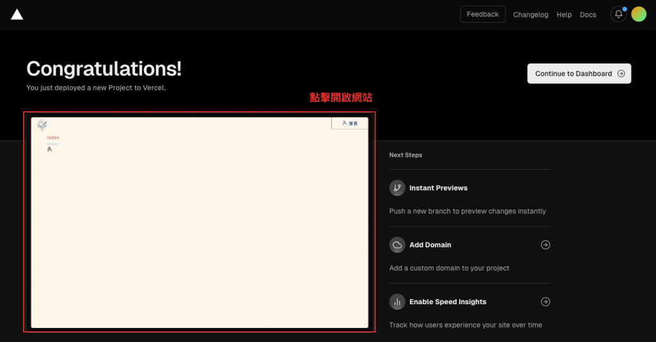Select the Add Domain step
The image size is (656, 342).
(470, 245)
